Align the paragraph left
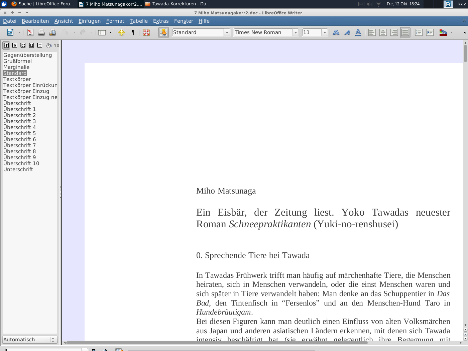 point(372,32)
